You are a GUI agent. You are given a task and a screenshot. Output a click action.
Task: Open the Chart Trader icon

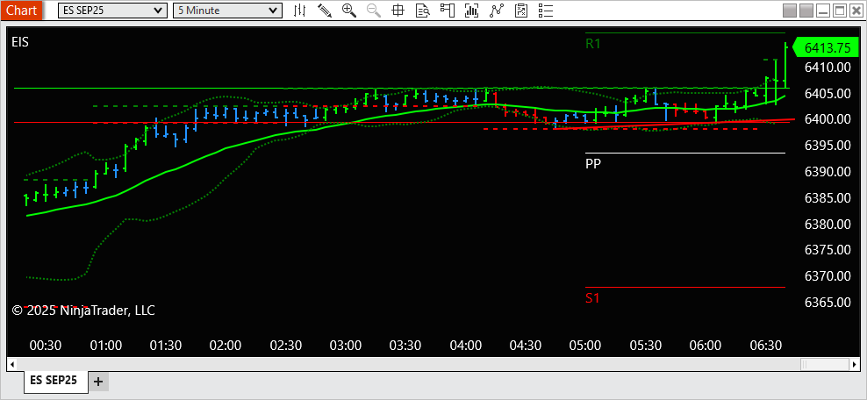coord(447,10)
